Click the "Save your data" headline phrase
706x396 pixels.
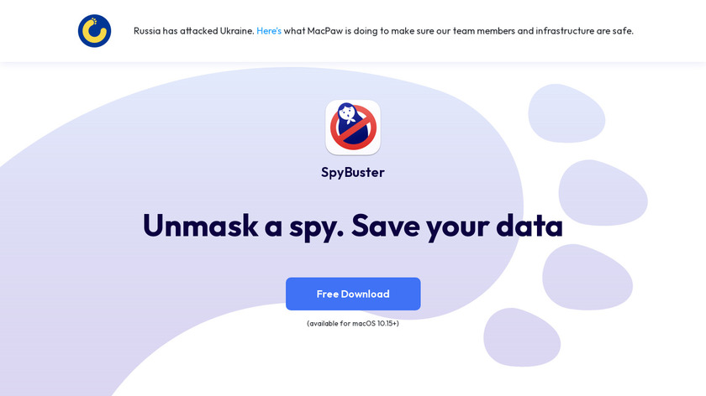(457, 226)
